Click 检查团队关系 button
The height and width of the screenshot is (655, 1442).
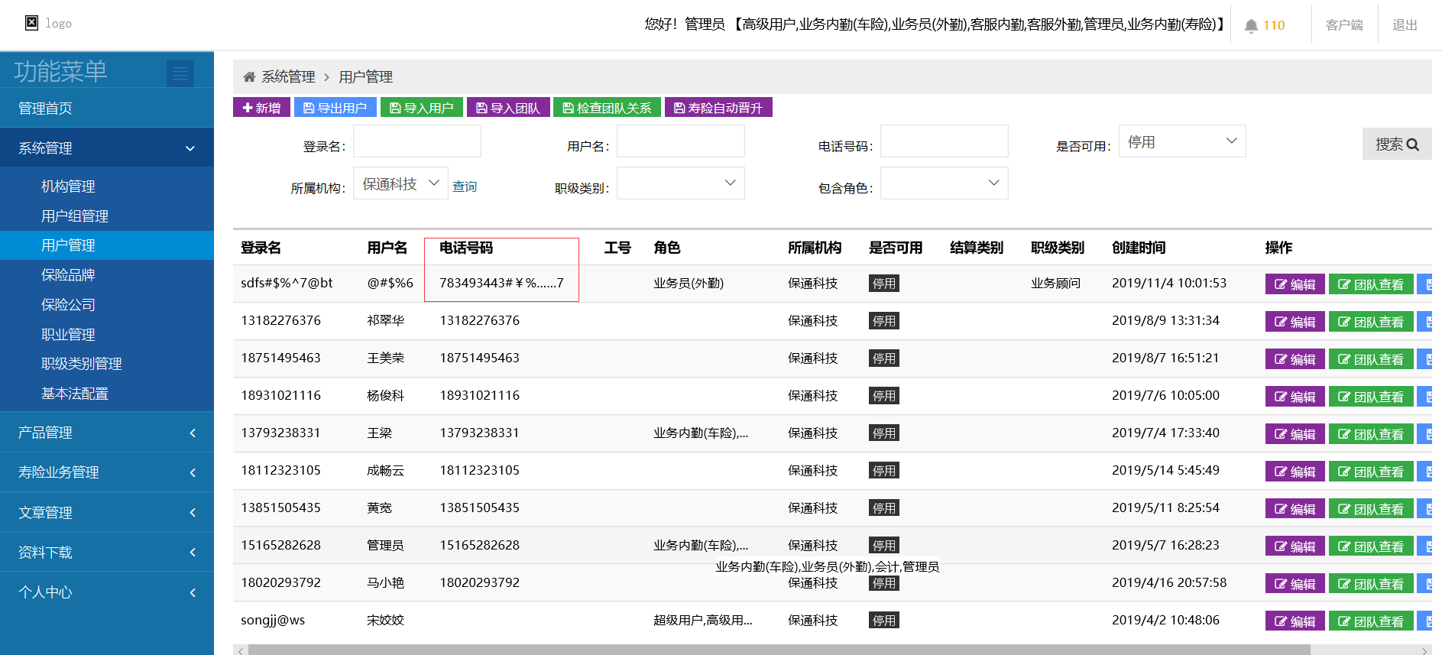point(607,108)
